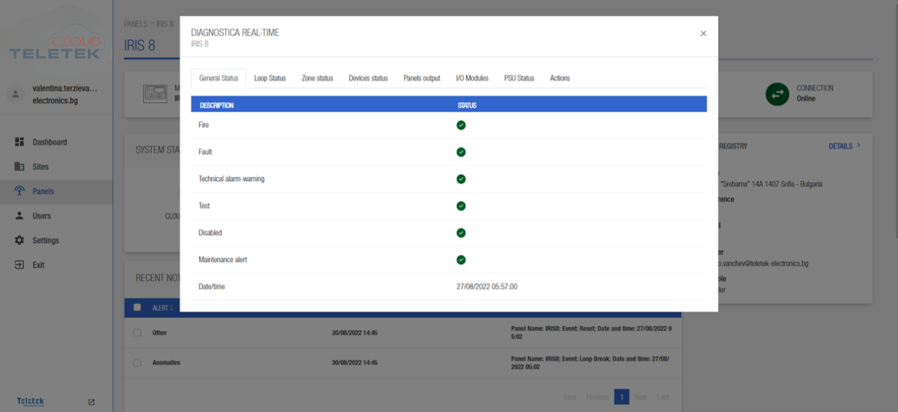Expand Details chevron in the registry panel
The width and height of the screenshot is (898, 412).
coord(859,146)
